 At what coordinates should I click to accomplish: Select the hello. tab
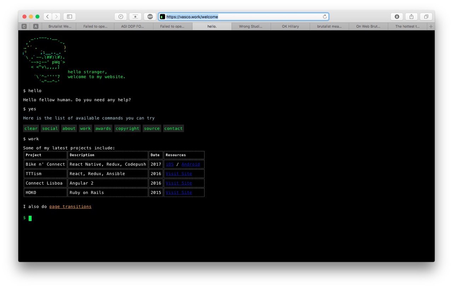click(212, 27)
